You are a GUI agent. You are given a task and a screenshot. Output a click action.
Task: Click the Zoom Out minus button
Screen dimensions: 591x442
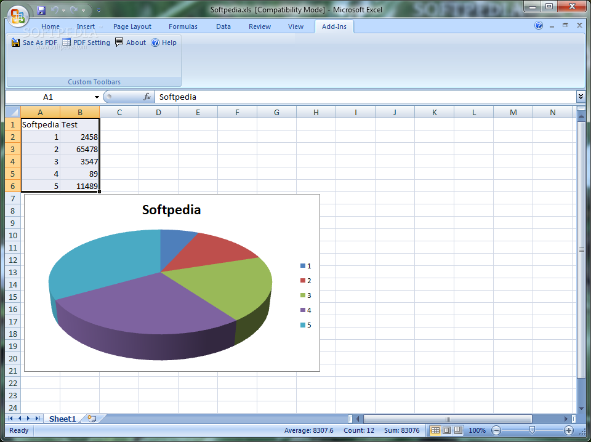tap(496, 430)
